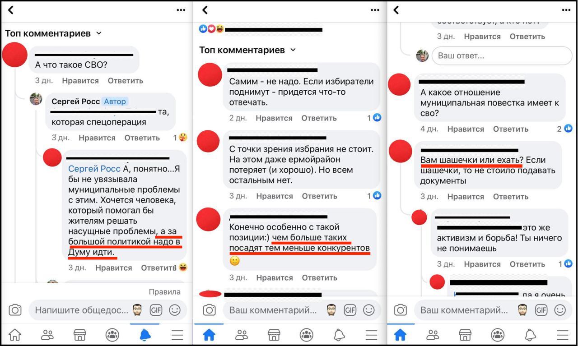Image resolution: width=578 pixels, height=346 pixels.
Task: Open Marketplace tab in middle screenshot
Action: pos(274,335)
